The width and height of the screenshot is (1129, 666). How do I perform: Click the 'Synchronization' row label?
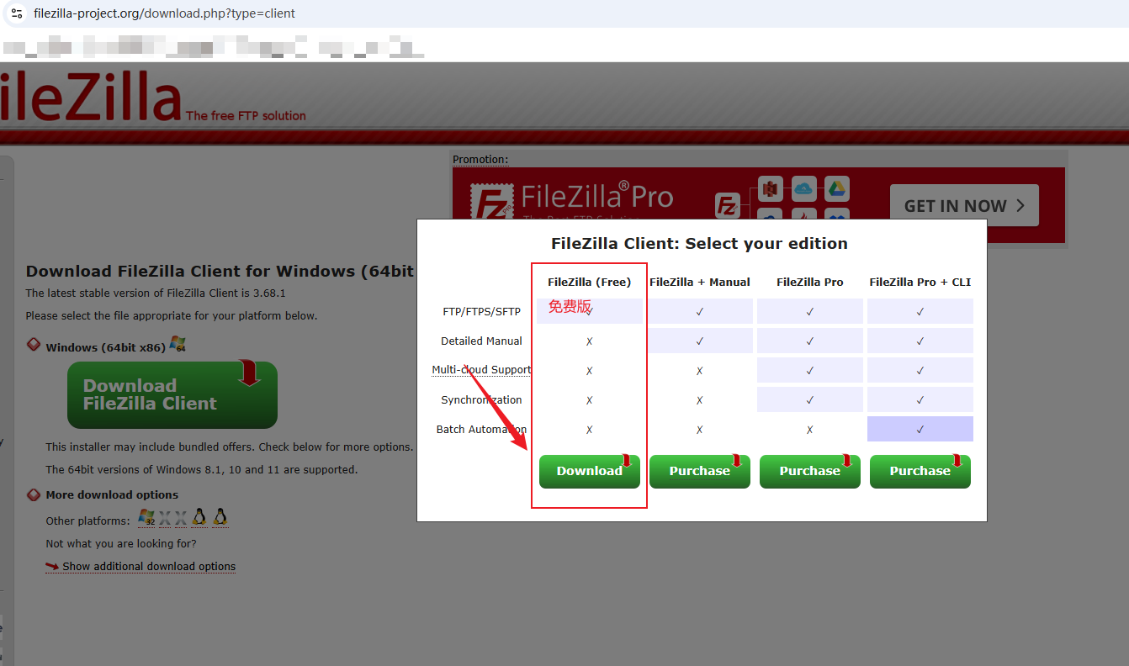(x=481, y=400)
